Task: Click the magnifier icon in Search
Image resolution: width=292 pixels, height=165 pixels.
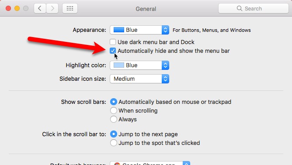Action: pos(239,8)
